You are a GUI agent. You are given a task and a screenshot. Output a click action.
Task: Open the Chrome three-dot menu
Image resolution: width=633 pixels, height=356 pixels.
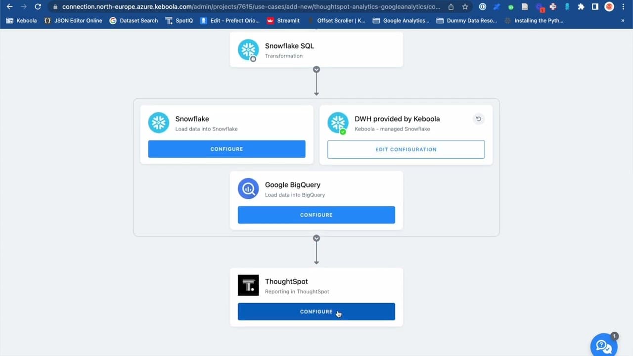624,7
